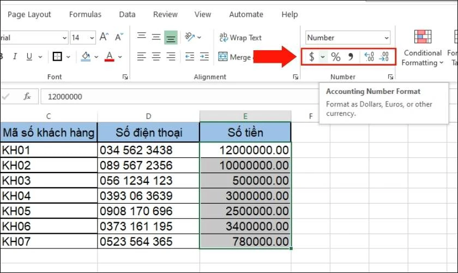Click Wrap Text button
The image size is (458, 273).
(x=240, y=38)
